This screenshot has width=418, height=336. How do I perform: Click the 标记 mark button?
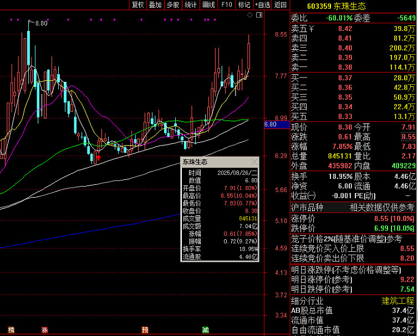[x=244, y=5]
